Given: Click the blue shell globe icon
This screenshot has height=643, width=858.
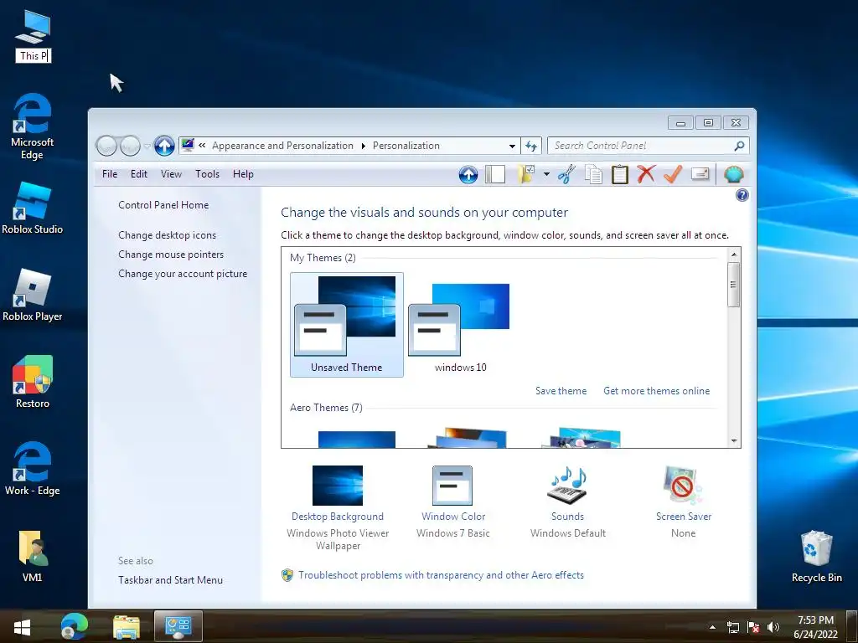Looking at the screenshot, I should coord(733,174).
